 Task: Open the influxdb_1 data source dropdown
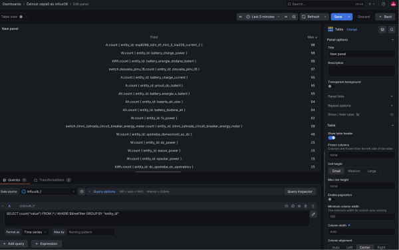[48, 191]
